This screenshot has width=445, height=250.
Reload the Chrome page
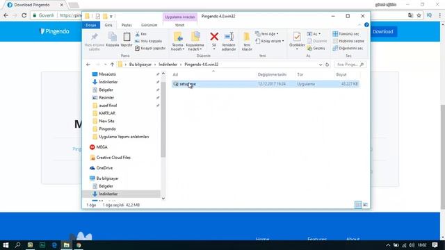click(24, 15)
